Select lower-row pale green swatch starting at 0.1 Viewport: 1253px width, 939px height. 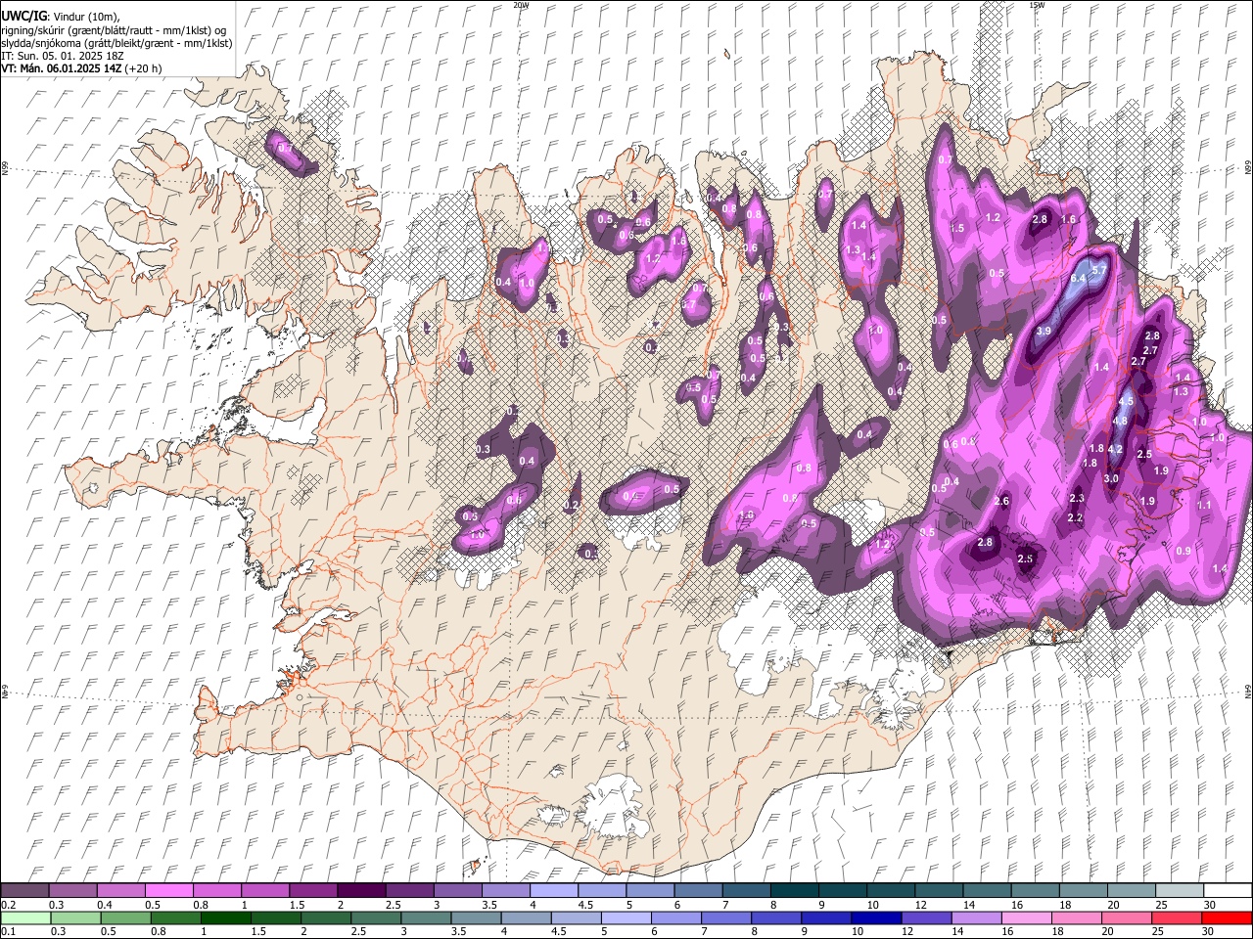[24, 917]
